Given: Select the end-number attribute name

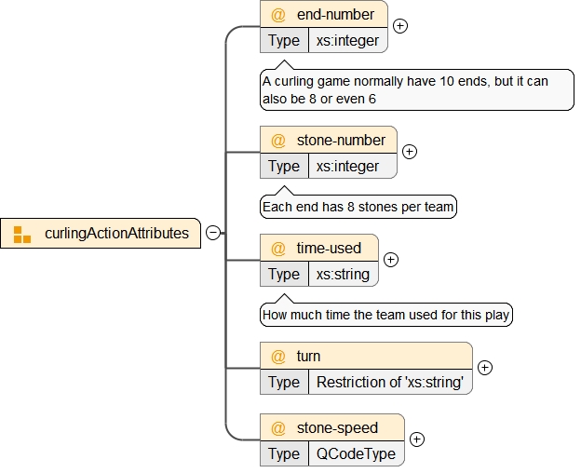Looking at the screenshot, I should (335, 14).
